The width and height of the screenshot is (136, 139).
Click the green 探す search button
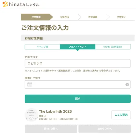[78, 99]
